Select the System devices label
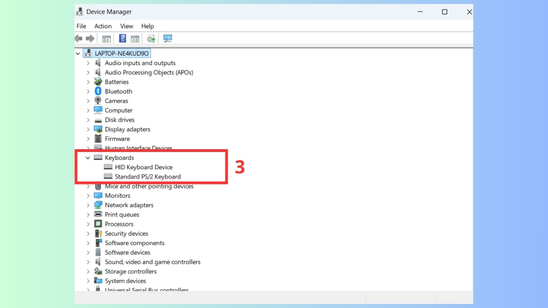Image resolution: width=548 pixels, height=308 pixels. coord(126,281)
